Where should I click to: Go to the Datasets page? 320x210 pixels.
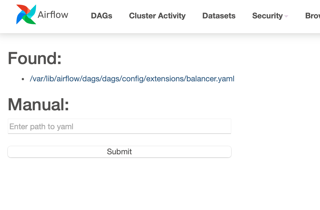coord(219,16)
